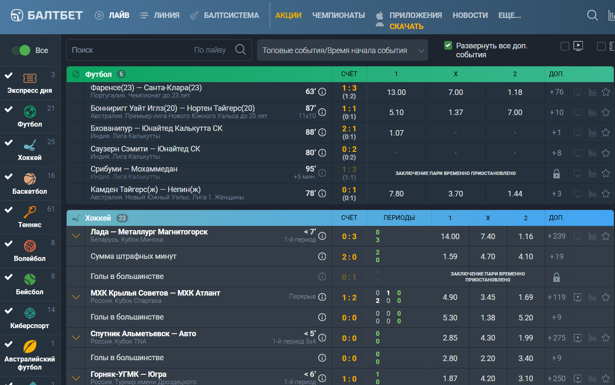Bet 1.44 on Непин(ж) win
Viewport: 615px width, 385px height.
click(515, 194)
